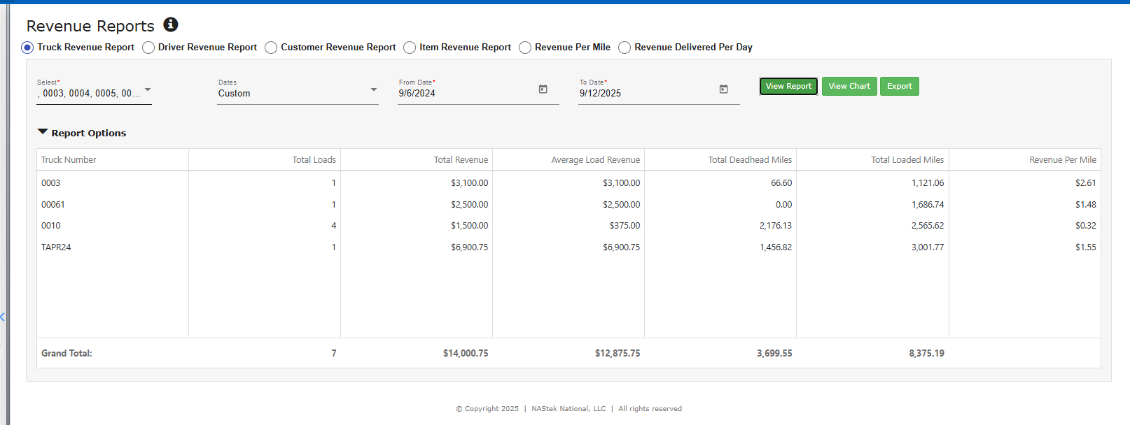Click the View Chart button

(849, 86)
